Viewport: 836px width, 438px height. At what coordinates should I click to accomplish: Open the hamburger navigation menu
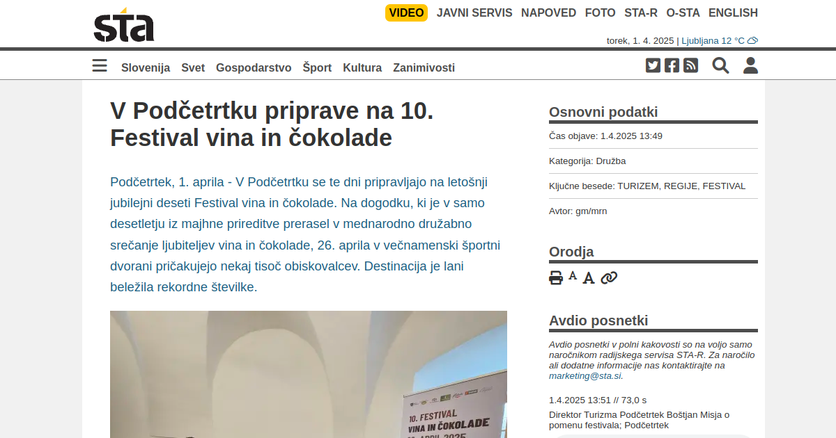[x=100, y=66]
